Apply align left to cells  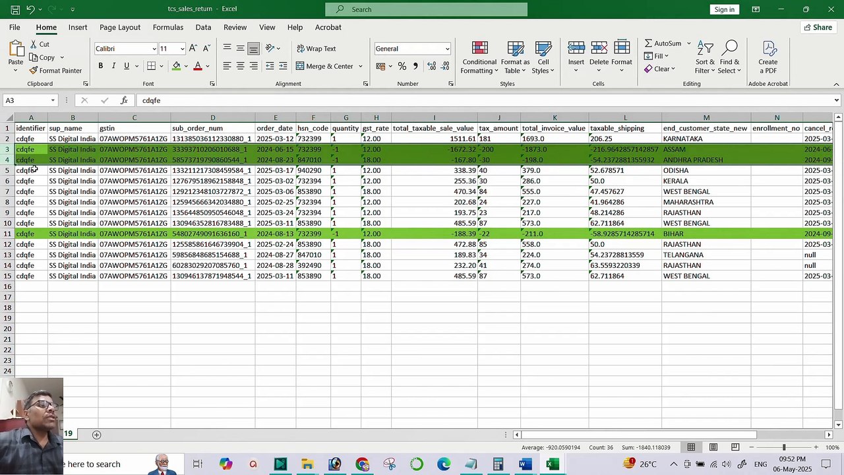(227, 66)
